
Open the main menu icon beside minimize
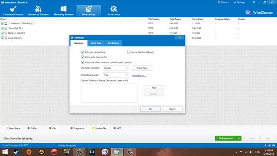254,2
